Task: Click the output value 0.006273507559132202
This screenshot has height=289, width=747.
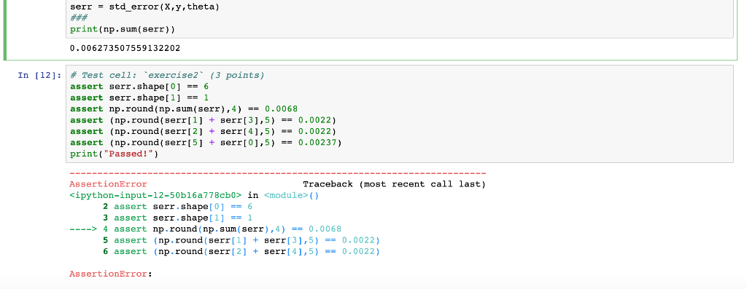Action: point(125,48)
